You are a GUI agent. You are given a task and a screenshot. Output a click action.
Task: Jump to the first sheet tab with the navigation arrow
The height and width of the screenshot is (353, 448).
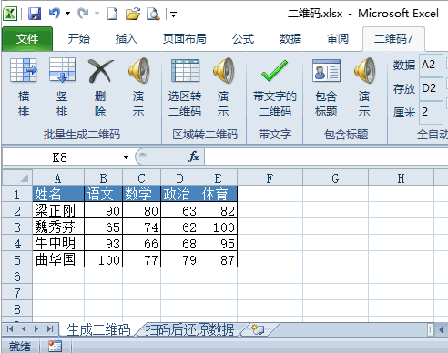(10, 329)
